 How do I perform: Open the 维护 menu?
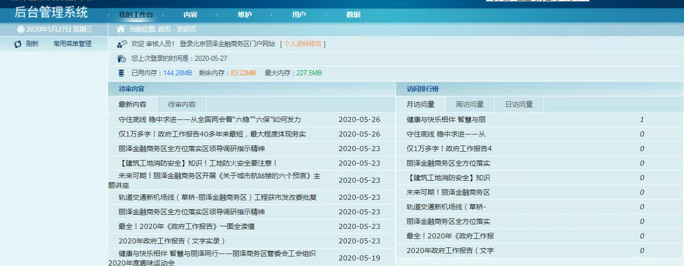[x=245, y=15]
